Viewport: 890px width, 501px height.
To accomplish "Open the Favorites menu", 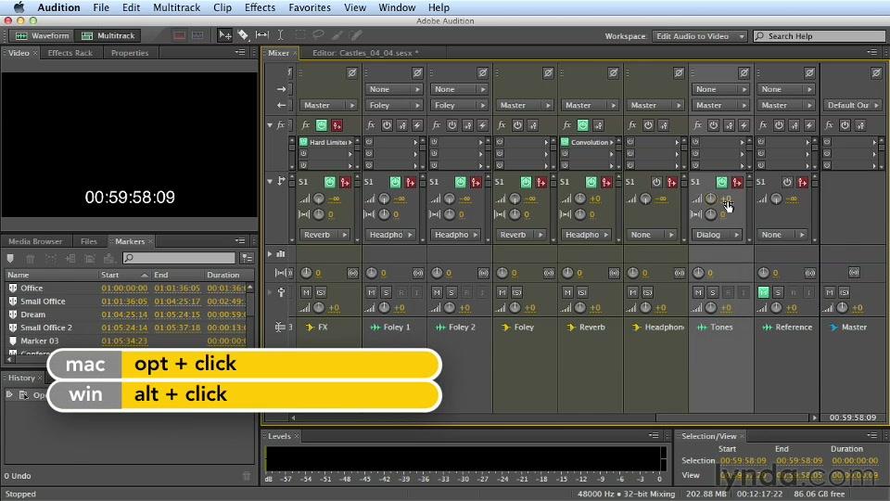I will [x=310, y=7].
